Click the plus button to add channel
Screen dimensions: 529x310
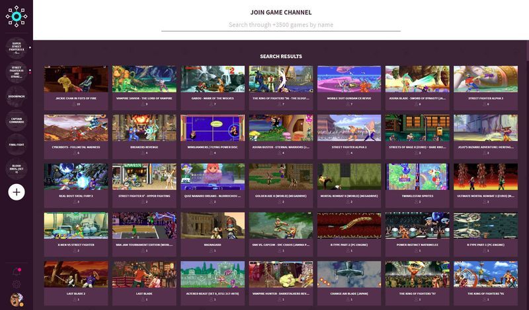pyautogui.click(x=16, y=192)
